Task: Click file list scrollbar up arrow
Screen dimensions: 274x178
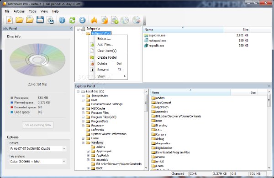Action: [269, 92]
